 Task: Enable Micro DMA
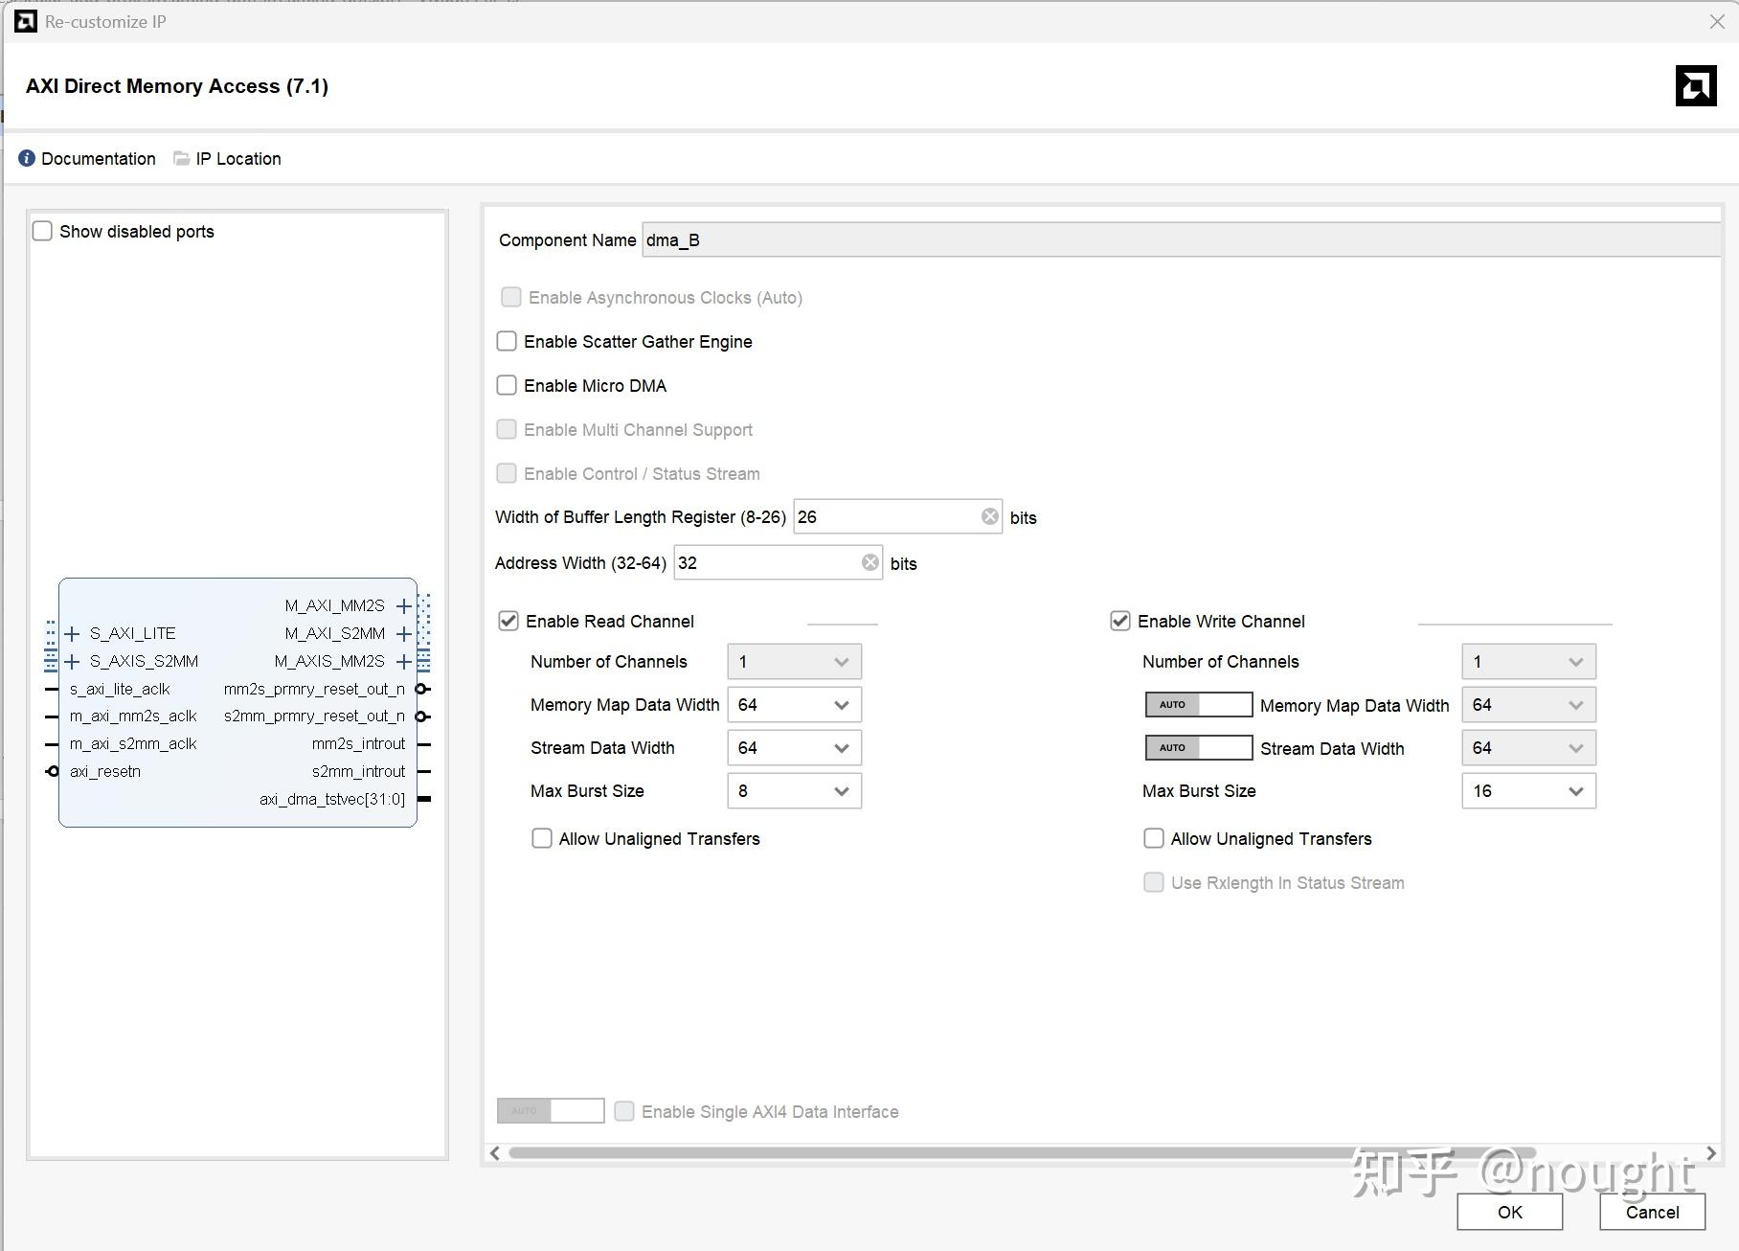[507, 385]
